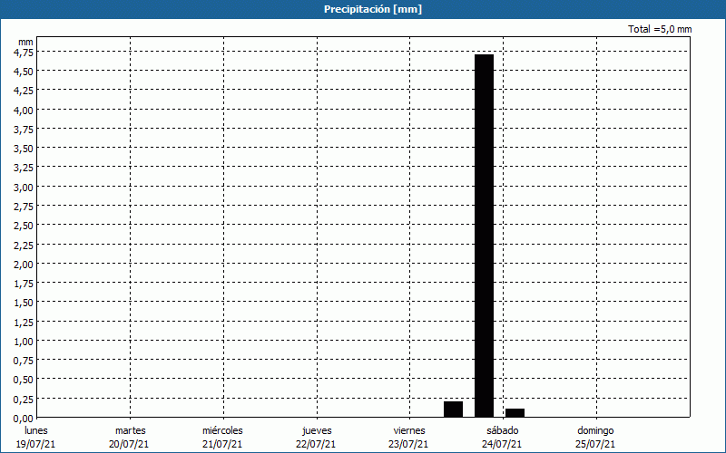The width and height of the screenshot is (726, 453).
Task: Select the 25/07/21 date label
Action: [595, 444]
